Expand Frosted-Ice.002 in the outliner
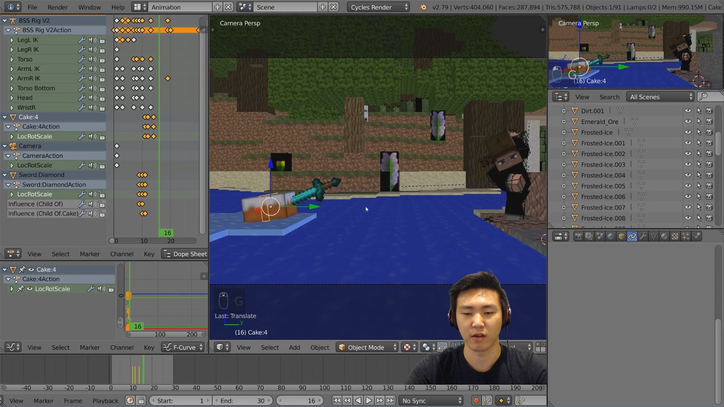The image size is (724, 407). click(563, 154)
